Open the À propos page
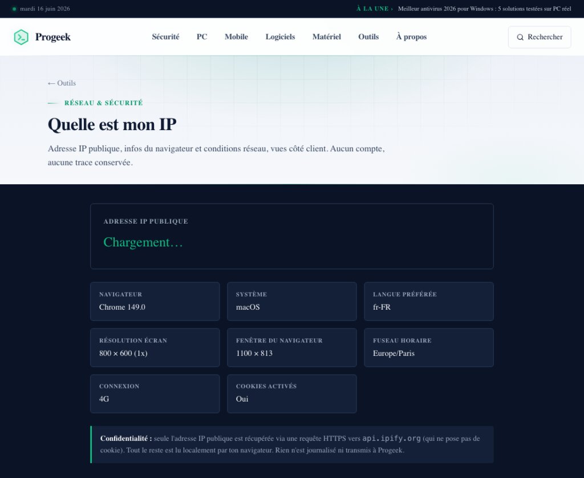The image size is (584, 478). pyautogui.click(x=411, y=37)
